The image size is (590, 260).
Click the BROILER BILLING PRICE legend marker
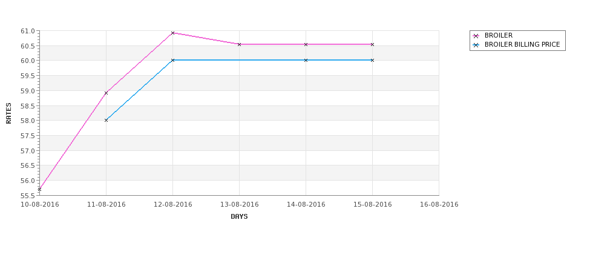tap(476, 45)
